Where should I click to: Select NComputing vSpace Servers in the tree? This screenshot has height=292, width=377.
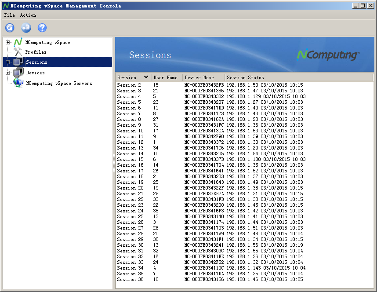click(59, 83)
